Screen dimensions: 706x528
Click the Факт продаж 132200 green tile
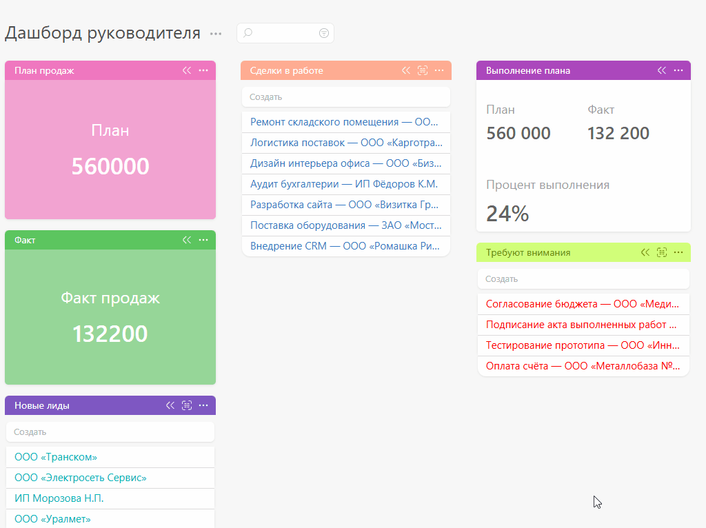(110, 317)
